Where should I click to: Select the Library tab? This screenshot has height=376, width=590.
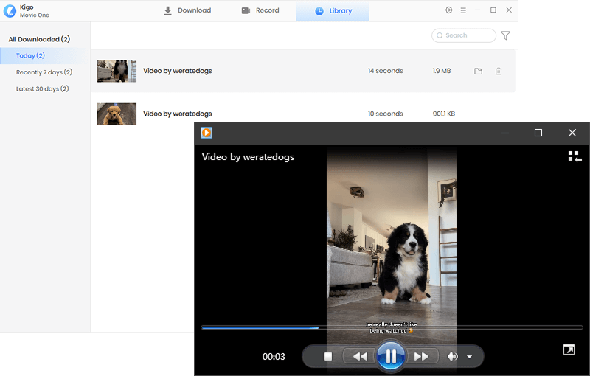[333, 11]
